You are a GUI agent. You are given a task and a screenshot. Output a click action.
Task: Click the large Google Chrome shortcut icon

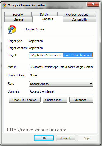point(12,29)
